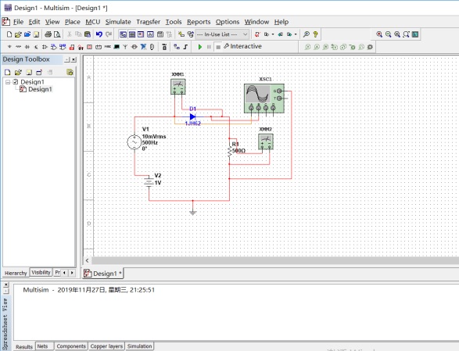The width and height of the screenshot is (459, 351).
Task: Click the Find examples magnifier icon
Action: pyautogui.click(x=307, y=34)
